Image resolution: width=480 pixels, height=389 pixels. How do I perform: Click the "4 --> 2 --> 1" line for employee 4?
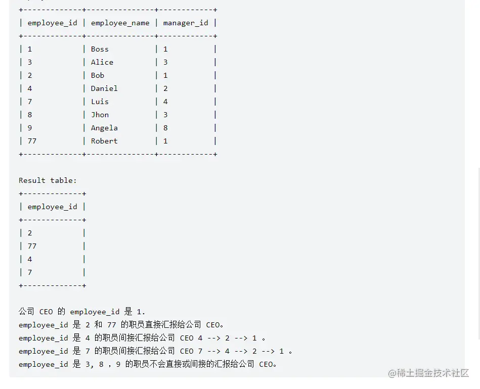pos(227,338)
